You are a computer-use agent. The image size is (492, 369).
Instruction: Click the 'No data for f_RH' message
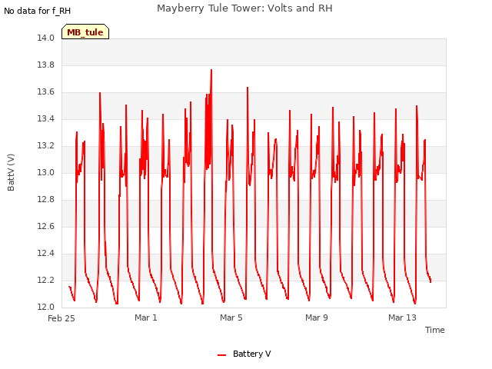point(38,11)
